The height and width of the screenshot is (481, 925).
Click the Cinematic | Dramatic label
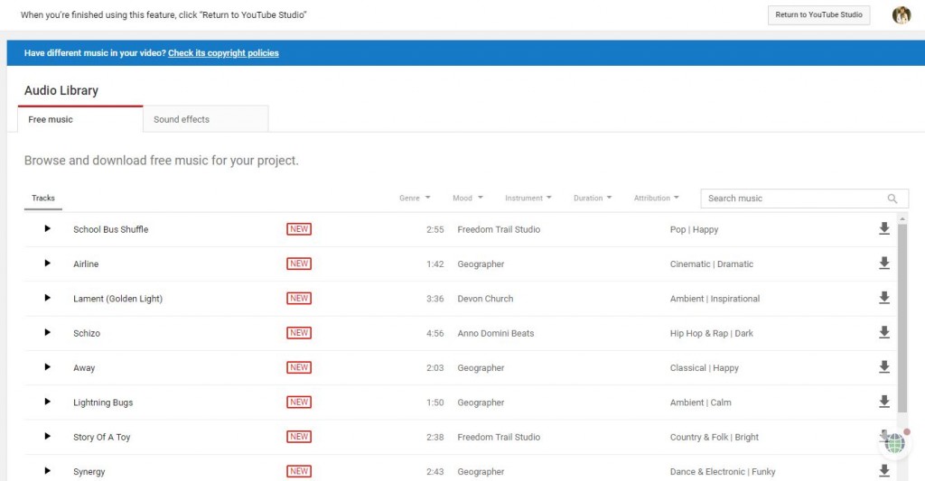click(712, 264)
